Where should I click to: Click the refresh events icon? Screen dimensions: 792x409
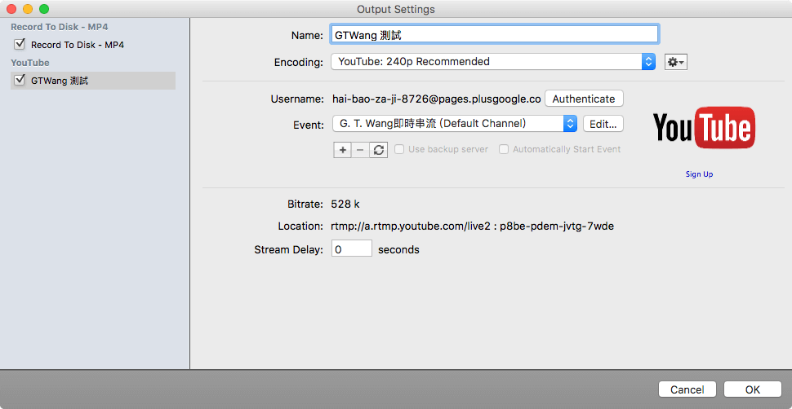pos(378,150)
